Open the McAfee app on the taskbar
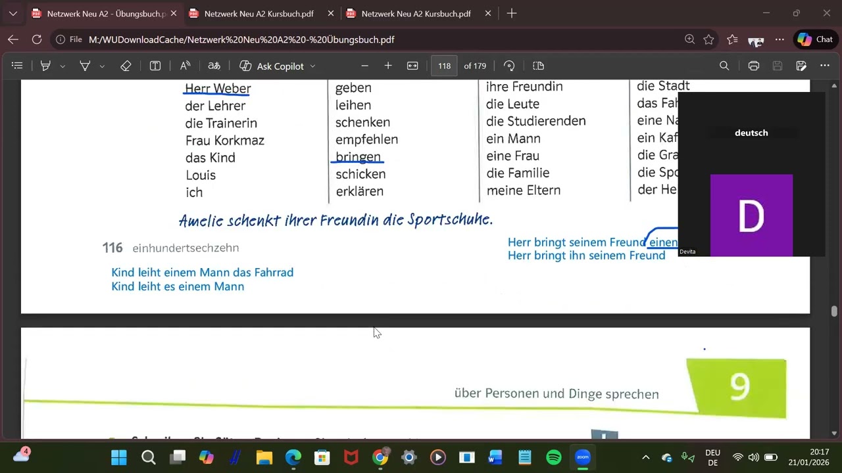842x473 pixels. click(351, 457)
